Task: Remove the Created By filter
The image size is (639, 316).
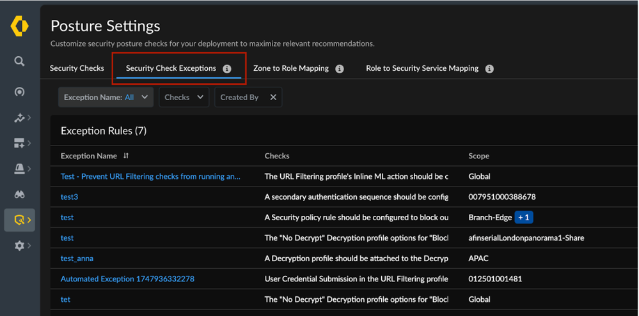Action: point(273,98)
